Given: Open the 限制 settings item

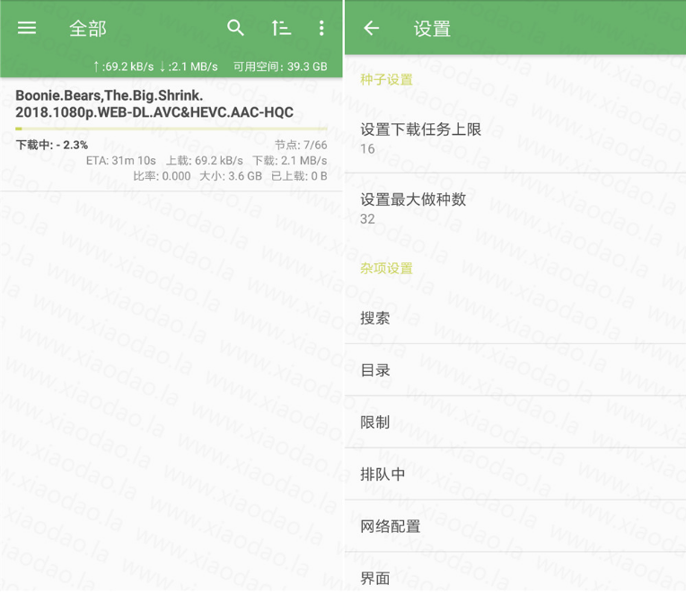Looking at the screenshot, I should tap(514, 422).
